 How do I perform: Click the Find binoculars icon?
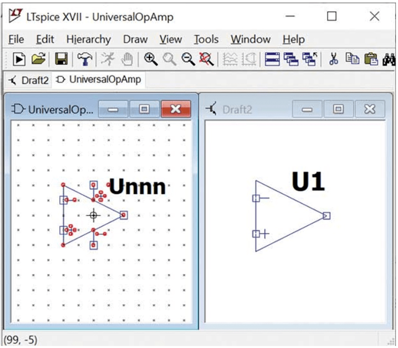389,60
